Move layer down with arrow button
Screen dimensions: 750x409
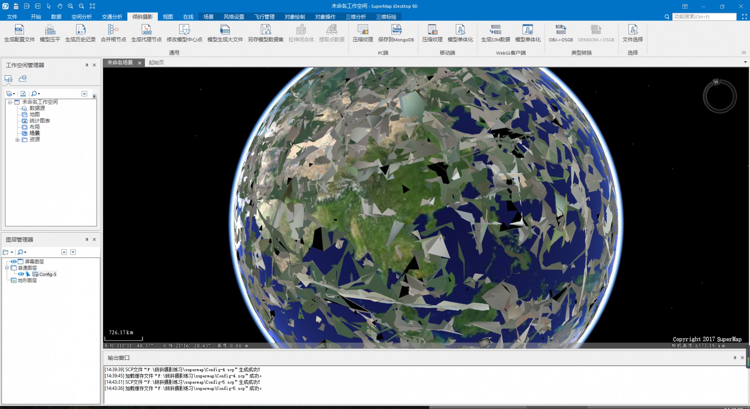click(x=73, y=252)
